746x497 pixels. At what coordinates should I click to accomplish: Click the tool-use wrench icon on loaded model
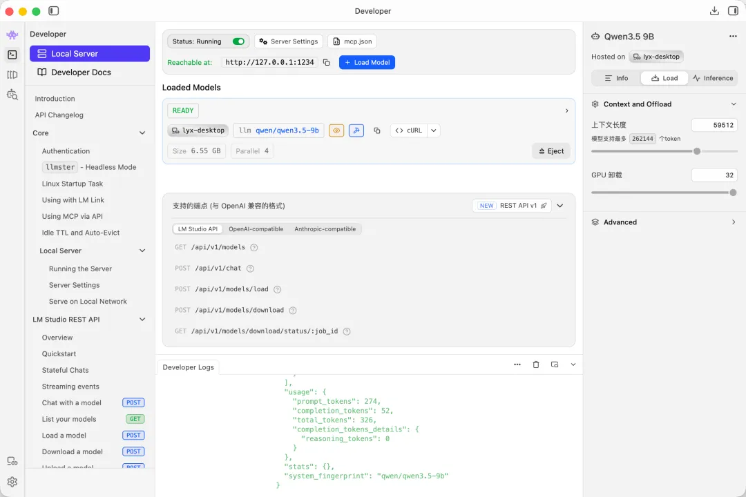(x=356, y=130)
